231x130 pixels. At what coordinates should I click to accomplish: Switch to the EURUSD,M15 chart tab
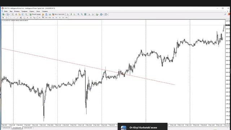point(6,128)
